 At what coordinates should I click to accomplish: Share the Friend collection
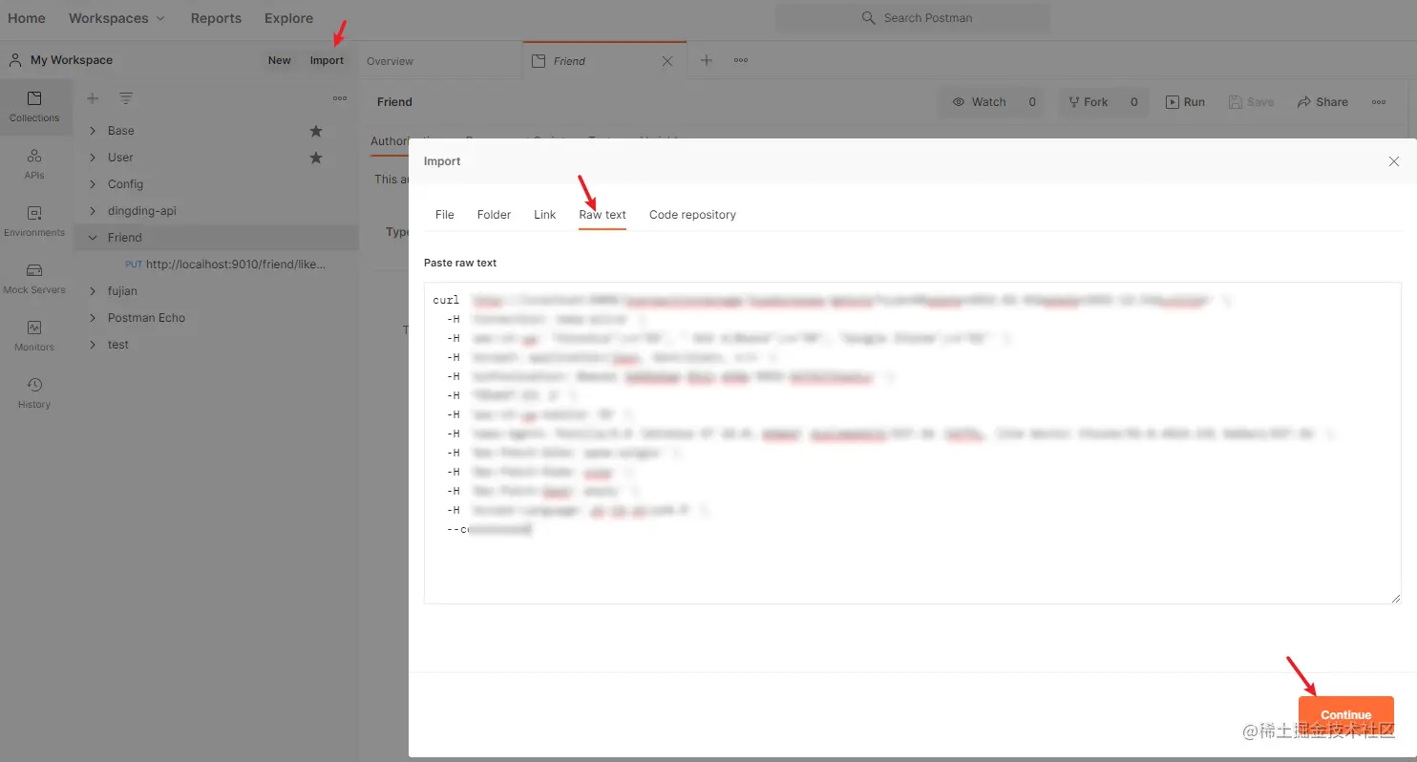[x=1322, y=102]
